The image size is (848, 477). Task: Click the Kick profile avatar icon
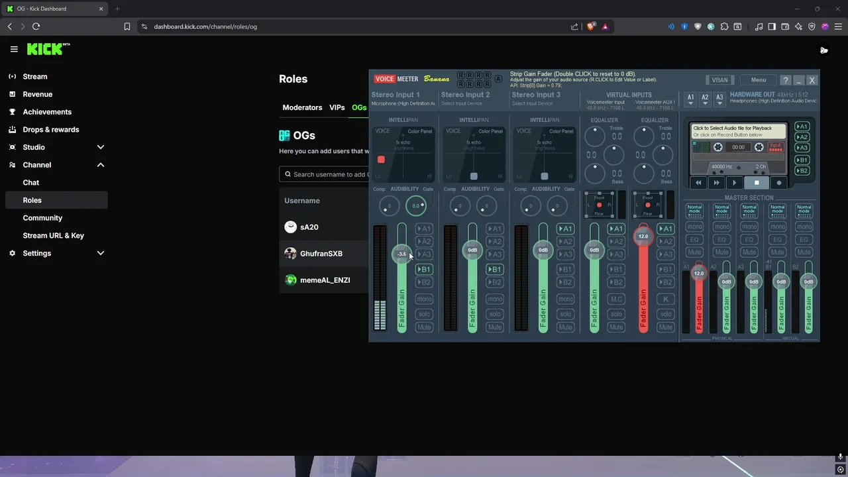click(823, 50)
